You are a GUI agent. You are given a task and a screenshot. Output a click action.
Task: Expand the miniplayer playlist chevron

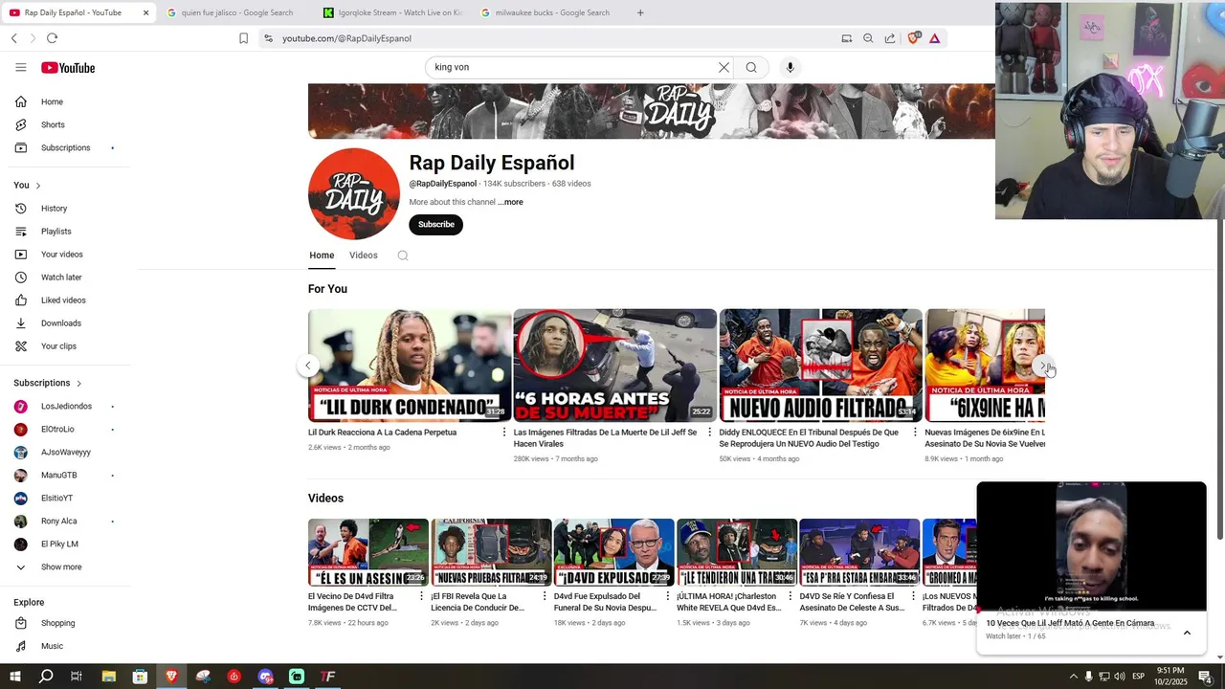(1187, 633)
